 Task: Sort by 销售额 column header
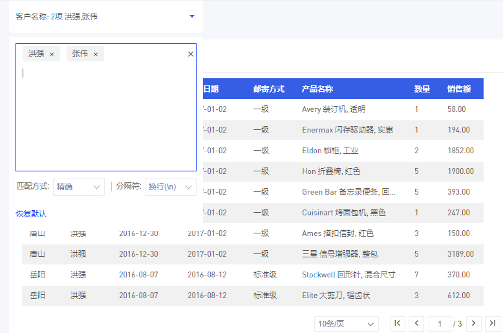pos(459,89)
